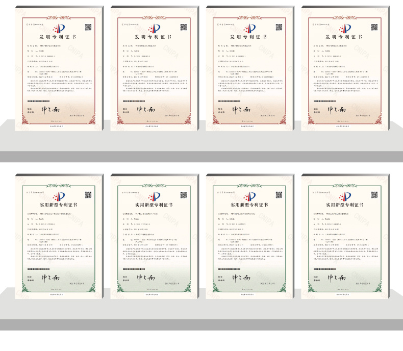Select the 发明专利证书 title on the first top-shelf certificate

58,37
